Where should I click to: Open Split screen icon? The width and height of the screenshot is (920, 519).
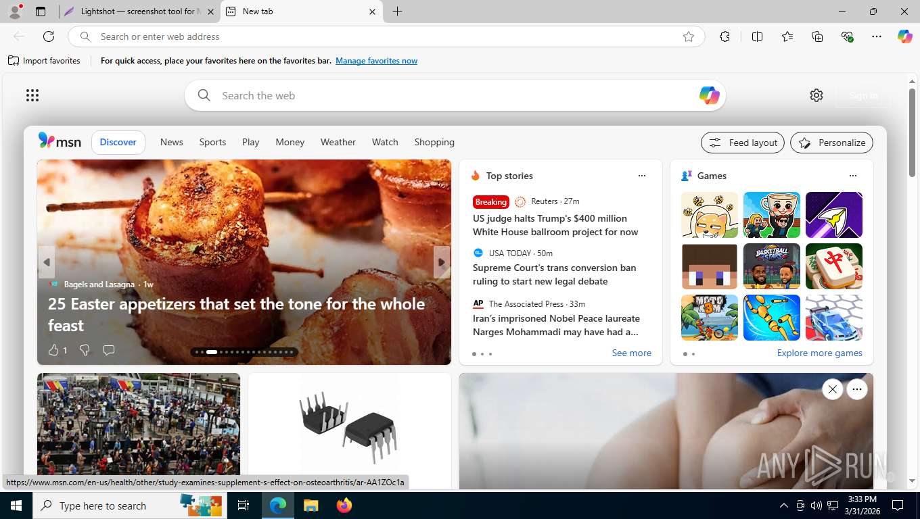757,36
